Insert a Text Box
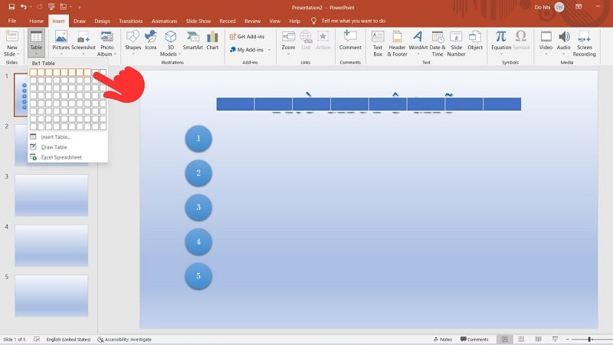The image size is (613, 345). click(x=378, y=43)
